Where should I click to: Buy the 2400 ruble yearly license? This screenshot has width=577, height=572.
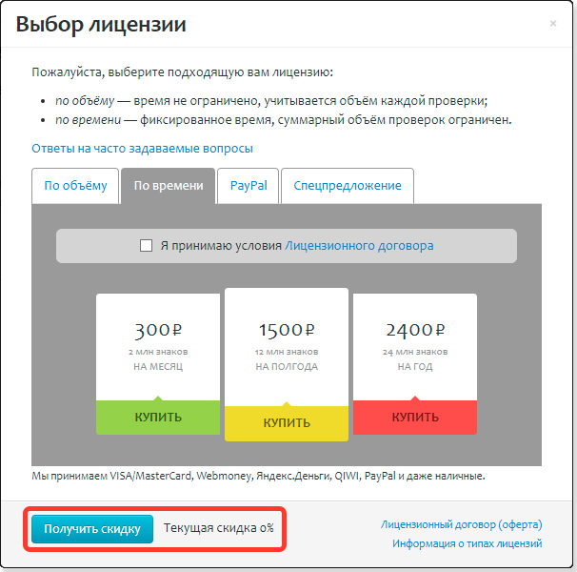click(415, 418)
